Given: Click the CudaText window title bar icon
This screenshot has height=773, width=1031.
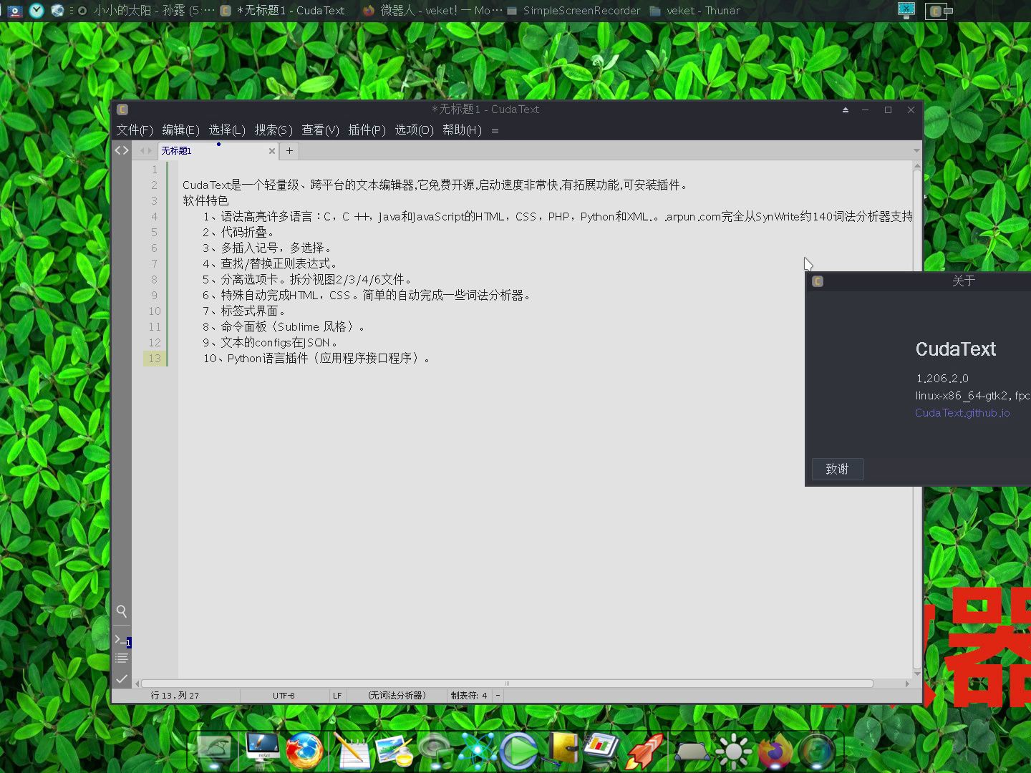Looking at the screenshot, I should (122, 110).
